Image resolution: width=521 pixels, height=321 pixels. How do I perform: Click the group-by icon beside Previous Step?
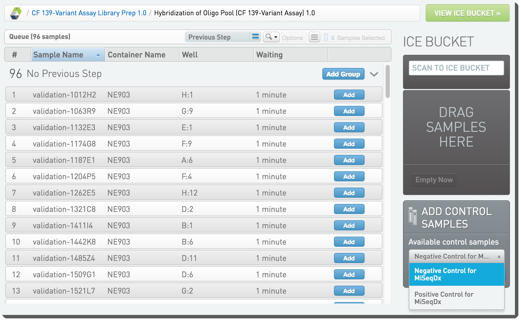[255, 37]
